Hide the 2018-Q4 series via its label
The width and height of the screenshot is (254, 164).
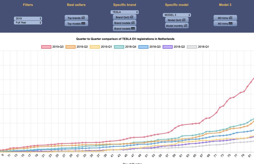point(131,47)
